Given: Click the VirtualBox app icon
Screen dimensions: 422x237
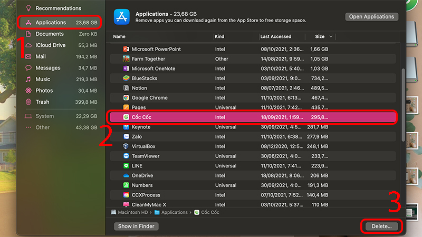Looking at the screenshot, I should [x=126, y=146].
